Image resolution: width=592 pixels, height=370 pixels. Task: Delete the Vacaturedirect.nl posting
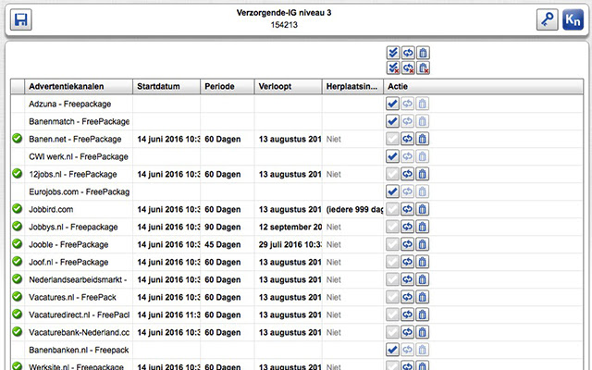pyautogui.click(x=422, y=314)
